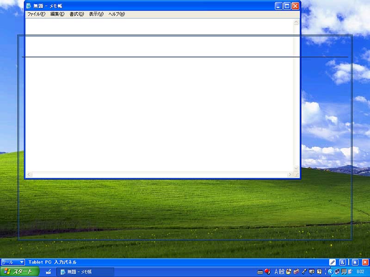
Task: Expand hidden tray icons with the round arrow
Action: (x=330, y=272)
